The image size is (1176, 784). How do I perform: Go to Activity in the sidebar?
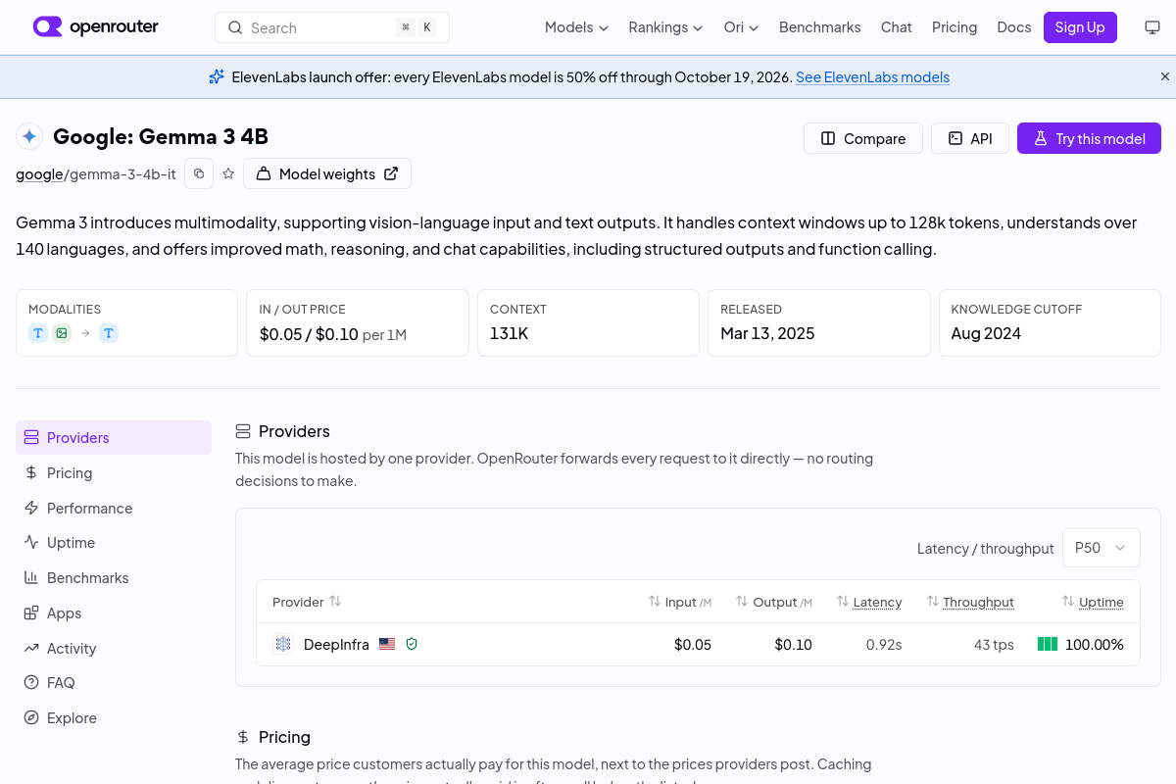[114, 648]
